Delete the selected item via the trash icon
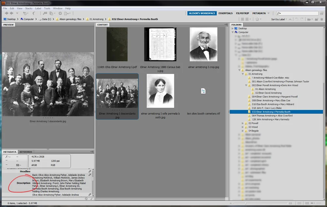 click(x=322, y=19)
